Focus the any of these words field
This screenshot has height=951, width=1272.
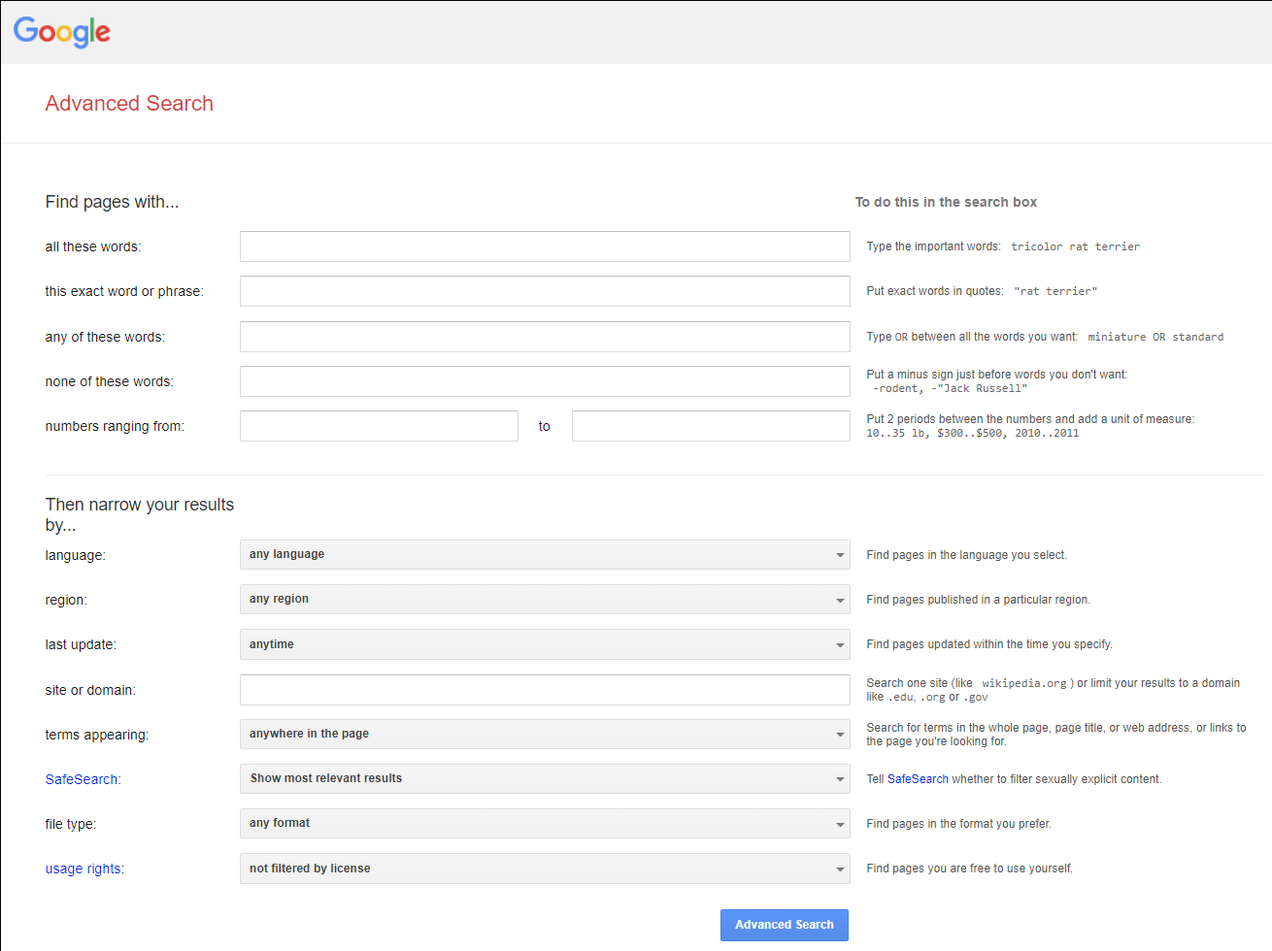coord(544,337)
